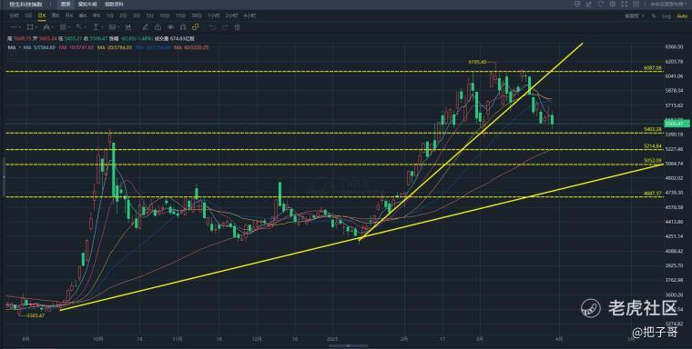The height and width of the screenshot is (349, 692).
Task: Toggle Auto scale for price axis
Action: (x=682, y=15)
